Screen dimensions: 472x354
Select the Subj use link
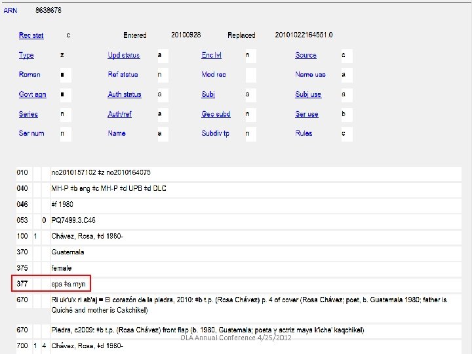tap(307, 94)
